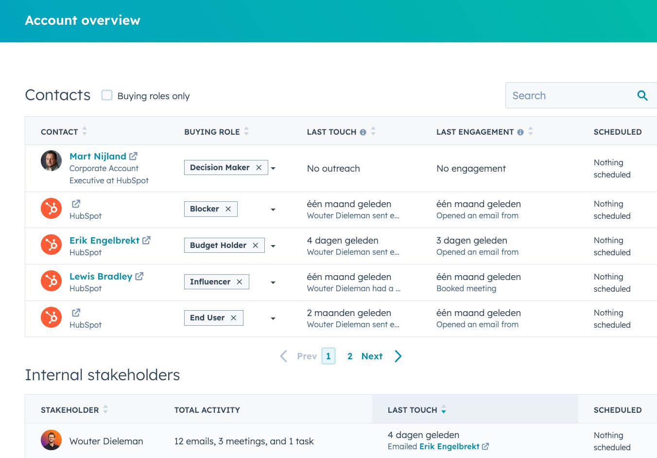Open Mart Nijland's external link icon
The height and width of the screenshot is (458, 657).
(133, 156)
